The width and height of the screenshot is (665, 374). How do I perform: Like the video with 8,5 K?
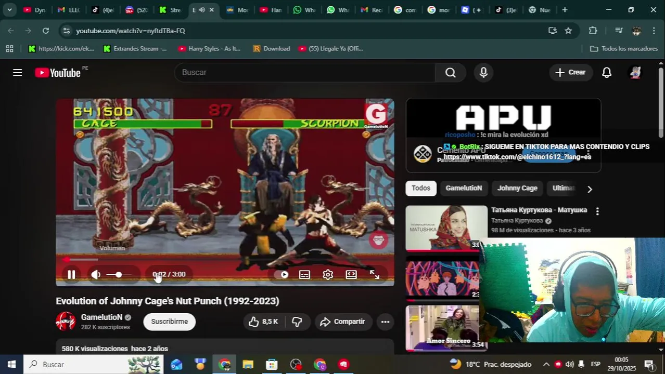pos(264,322)
